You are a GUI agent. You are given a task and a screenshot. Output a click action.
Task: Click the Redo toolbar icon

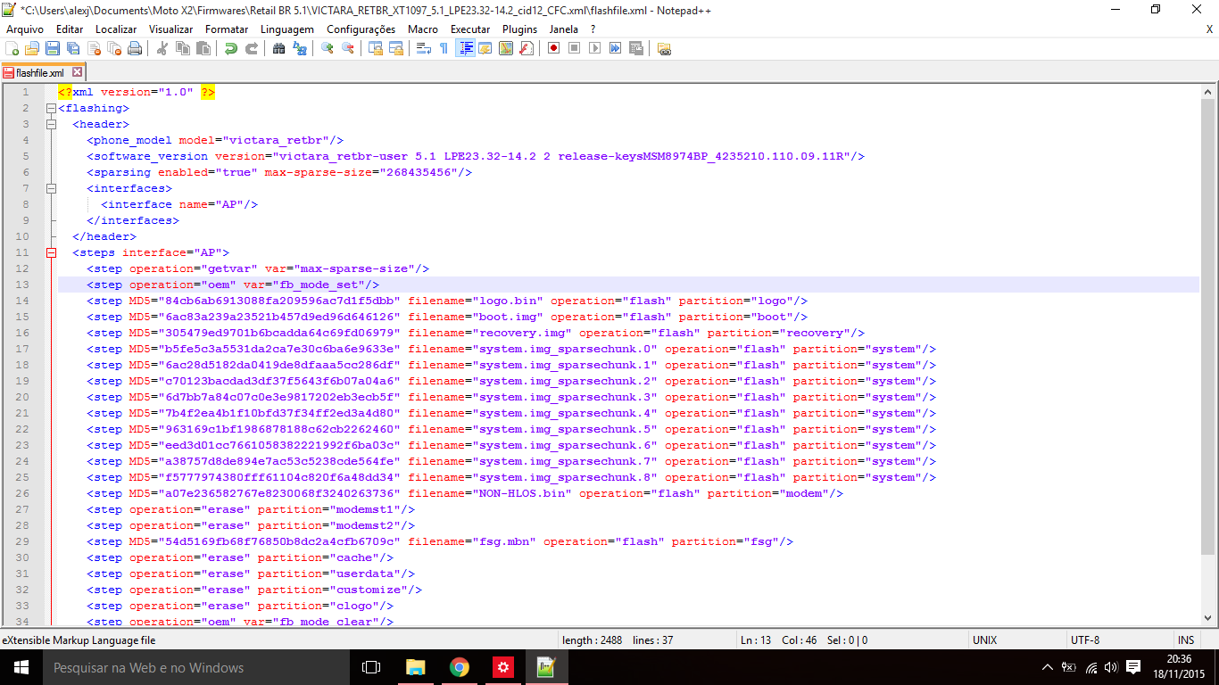252,48
